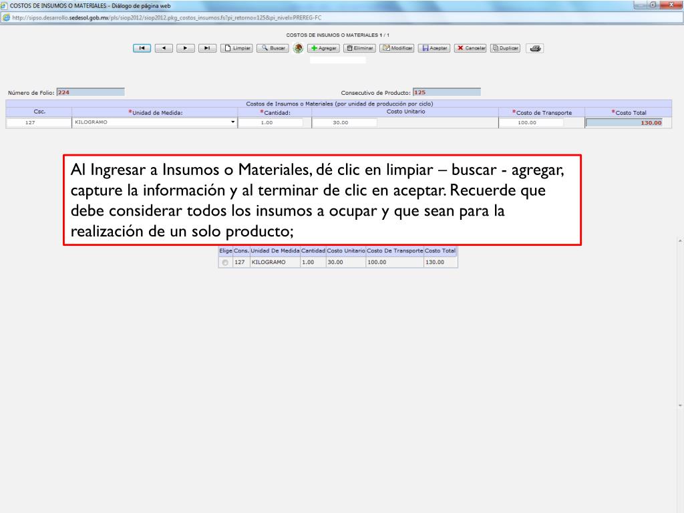684x513 pixels.
Task: Focus the Consecutivo de Producto field
Action: [x=447, y=92]
